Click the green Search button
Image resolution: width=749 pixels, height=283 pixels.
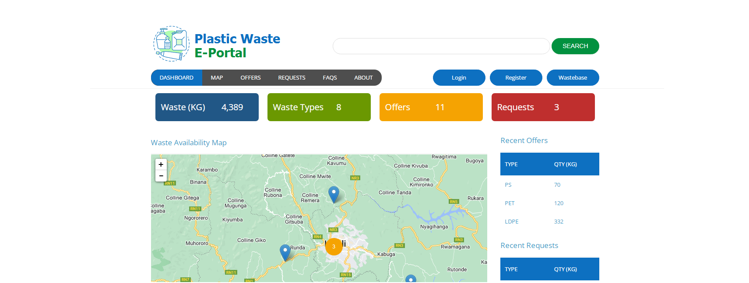point(575,46)
